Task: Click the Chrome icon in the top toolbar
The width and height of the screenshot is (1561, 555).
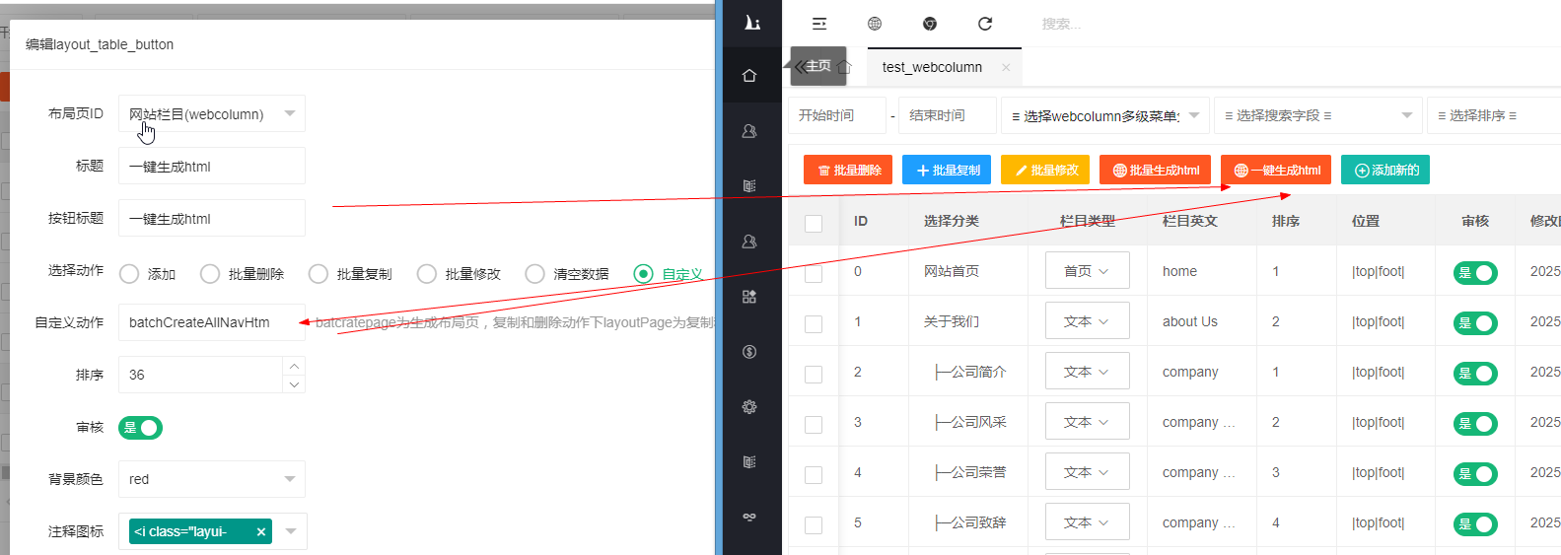Action: 930,24
